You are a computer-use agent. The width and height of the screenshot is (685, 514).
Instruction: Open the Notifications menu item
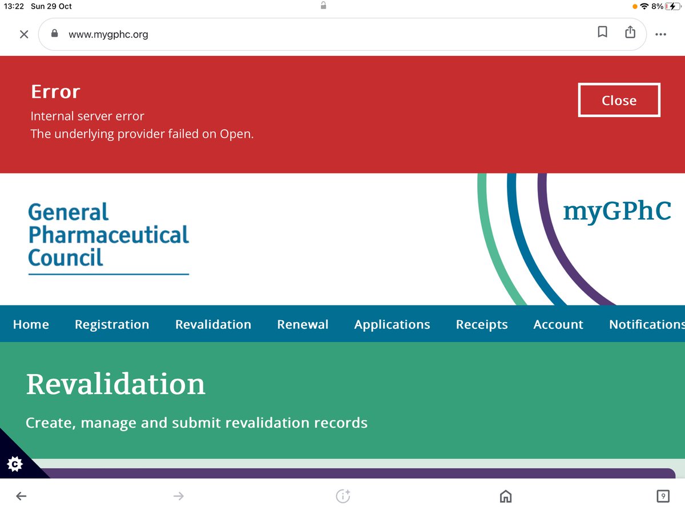click(647, 324)
